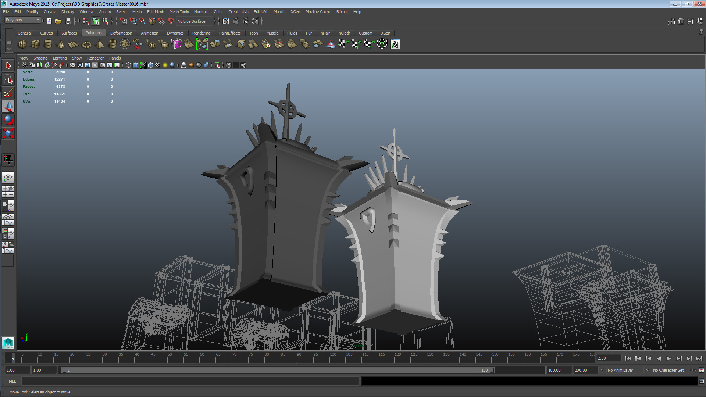706x397 pixels.
Task: Select the Rotate tool in the toolbox
Action: pyautogui.click(x=8, y=120)
